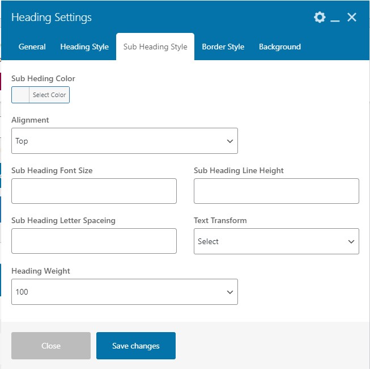Open the Heading Style tab

[84, 47]
